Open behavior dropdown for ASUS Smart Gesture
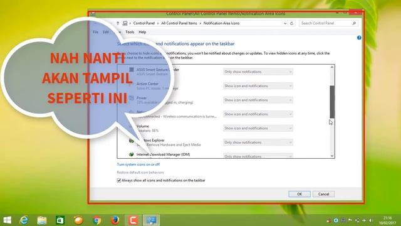The height and width of the screenshot is (226, 401). [x=258, y=72]
